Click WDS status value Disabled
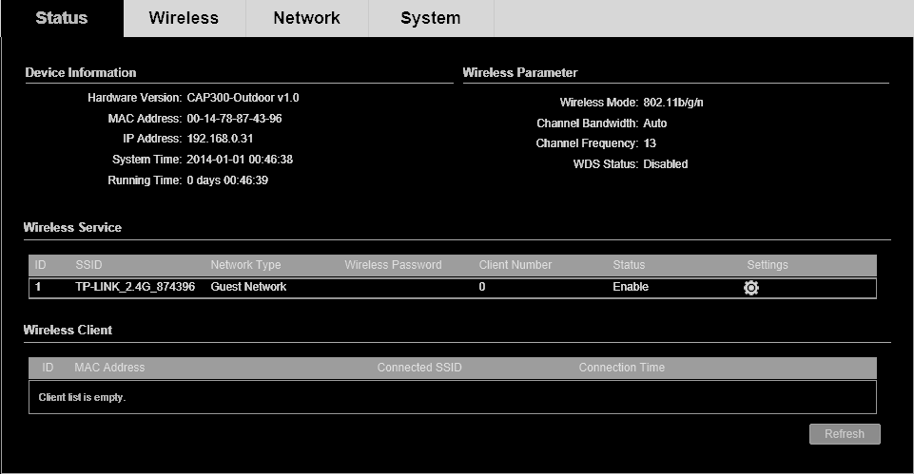 coord(666,164)
